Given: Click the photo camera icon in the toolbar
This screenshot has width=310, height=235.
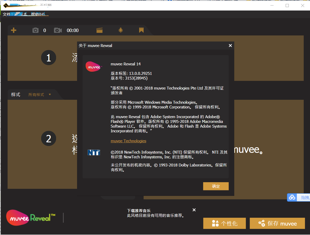Looking at the screenshot, I should (x=35, y=30).
